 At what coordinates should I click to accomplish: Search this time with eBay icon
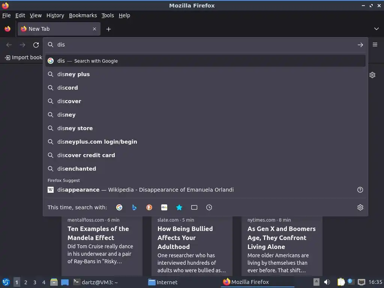(x=164, y=207)
